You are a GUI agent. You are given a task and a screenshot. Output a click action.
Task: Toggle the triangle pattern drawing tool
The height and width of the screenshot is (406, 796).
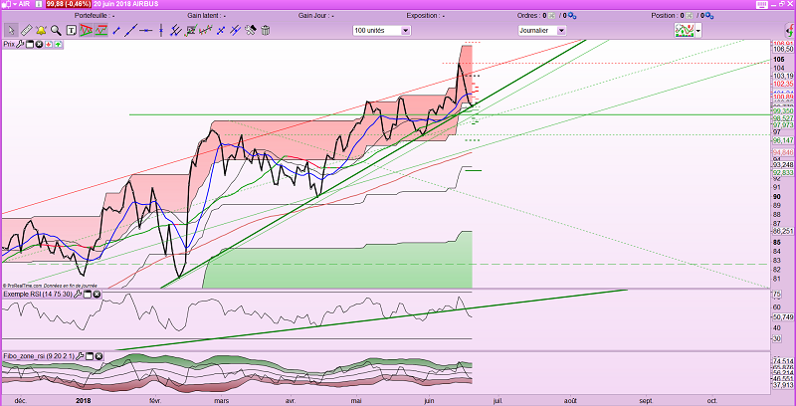(x=86, y=30)
